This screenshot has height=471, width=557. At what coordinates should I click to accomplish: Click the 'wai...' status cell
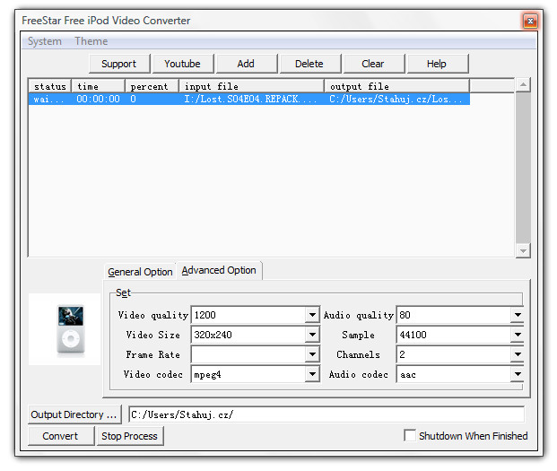50,99
